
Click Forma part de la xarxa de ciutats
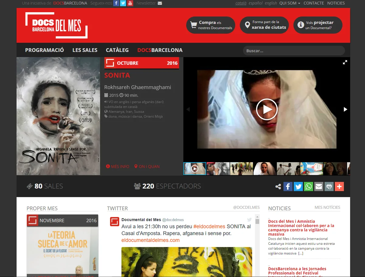pos(264,25)
